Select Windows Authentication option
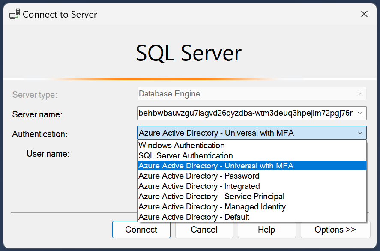 click(x=252, y=145)
